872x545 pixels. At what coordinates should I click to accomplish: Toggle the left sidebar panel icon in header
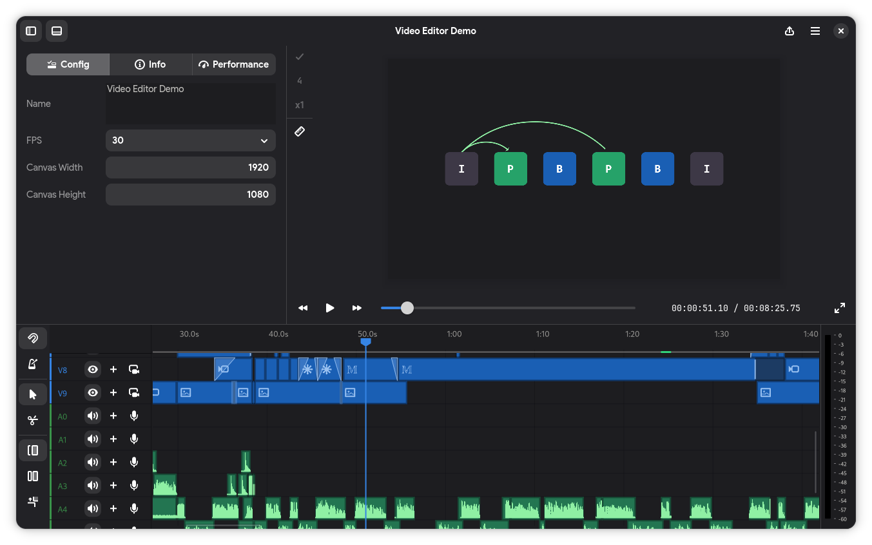pos(31,31)
